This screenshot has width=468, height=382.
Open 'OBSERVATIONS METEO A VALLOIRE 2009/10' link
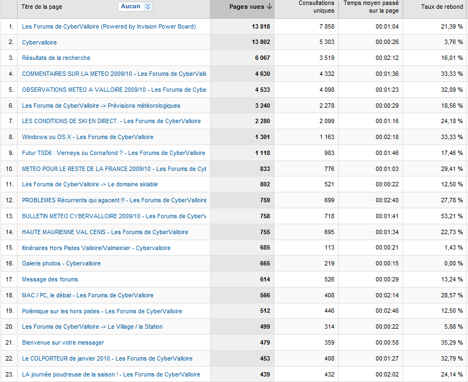pyautogui.click(x=113, y=90)
